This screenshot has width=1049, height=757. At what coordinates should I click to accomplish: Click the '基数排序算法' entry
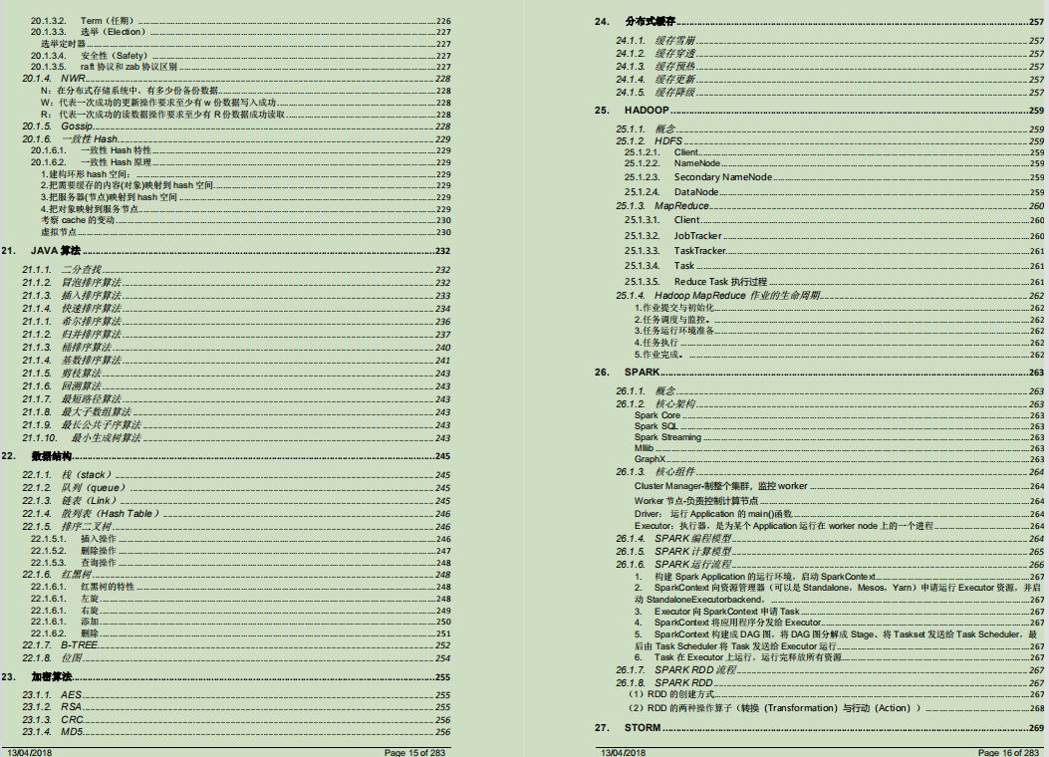[x=236, y=360]
